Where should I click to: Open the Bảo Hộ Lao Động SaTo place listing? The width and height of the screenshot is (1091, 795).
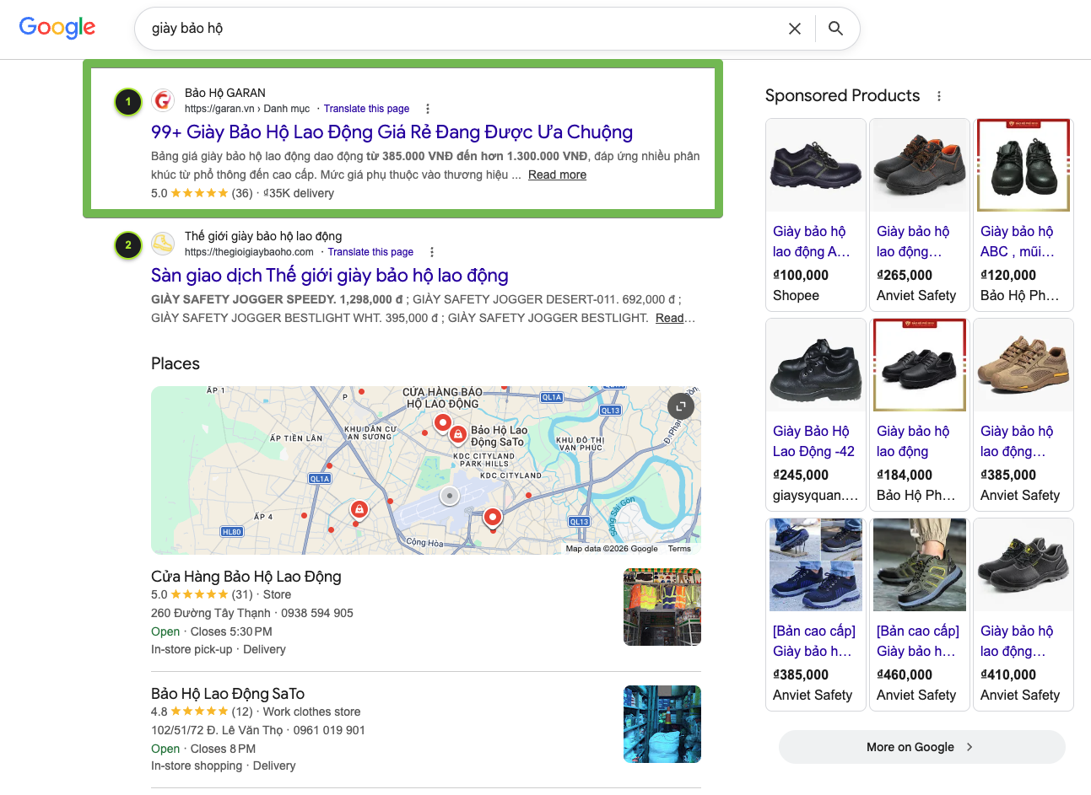pyautogui.click(x=228, y=694)
